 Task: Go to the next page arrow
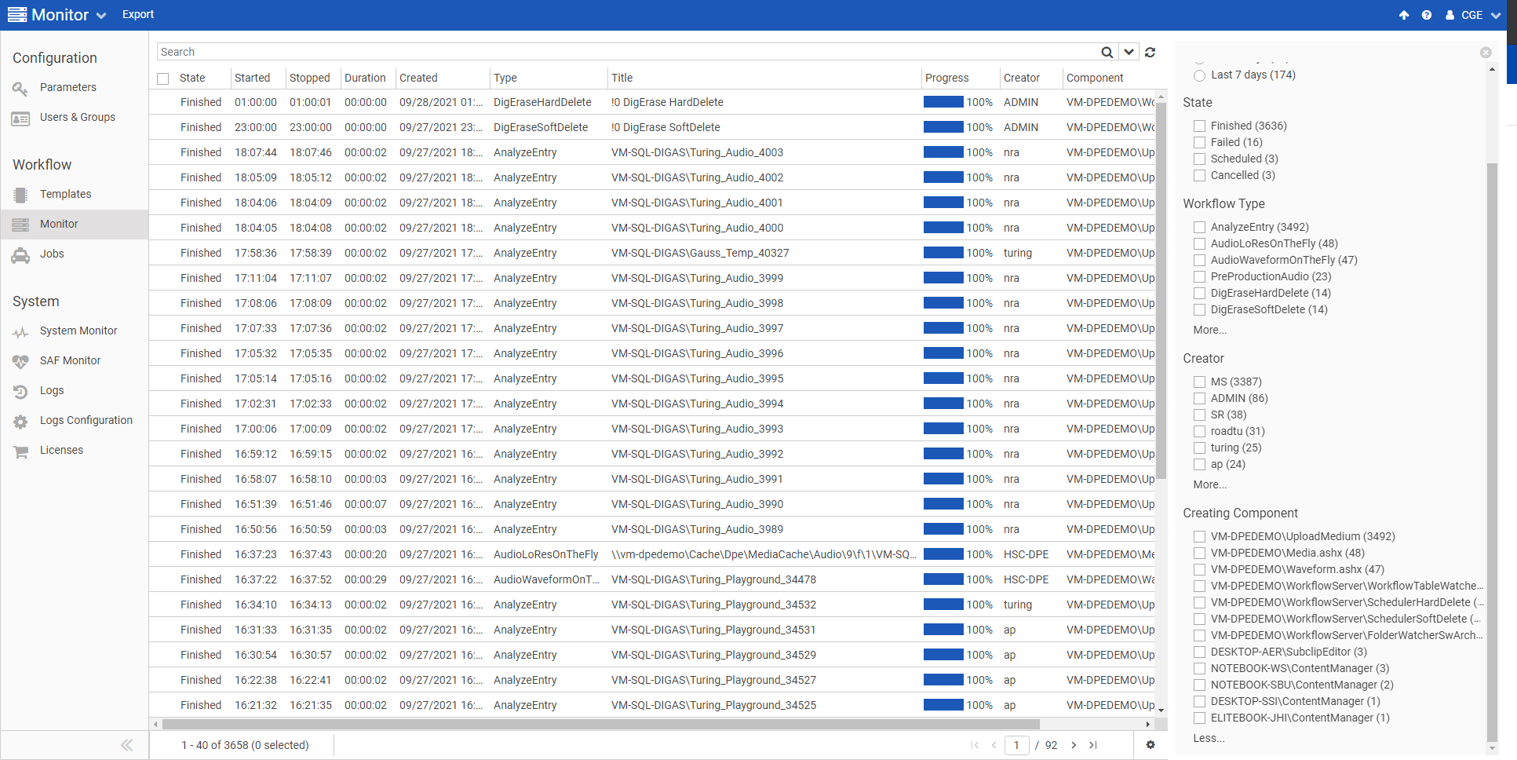coord(1074,745)
